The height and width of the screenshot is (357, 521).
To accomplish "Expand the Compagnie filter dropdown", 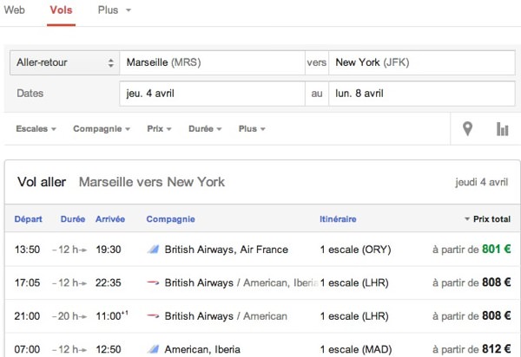I will pos(102,129).
